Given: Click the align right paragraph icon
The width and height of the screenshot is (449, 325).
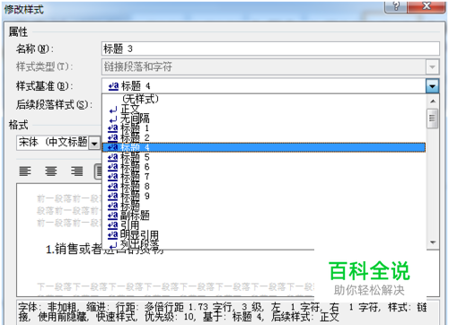Looking at the screenshot, I should click(77, 171).
